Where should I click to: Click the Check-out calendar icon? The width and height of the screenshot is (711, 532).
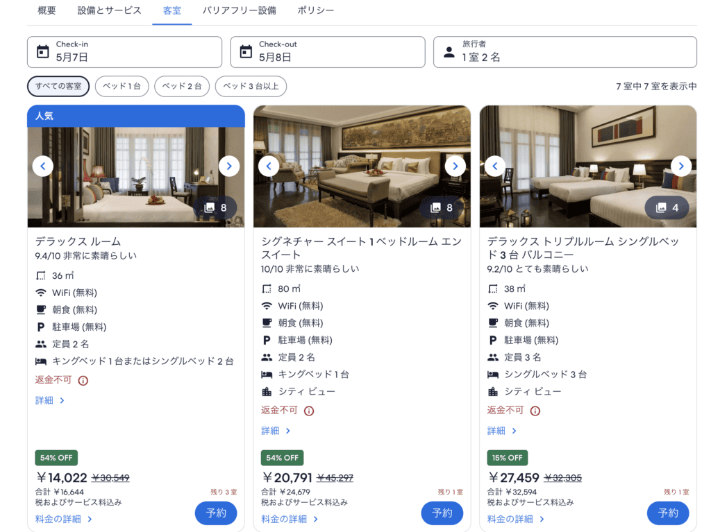click(246, 51)
